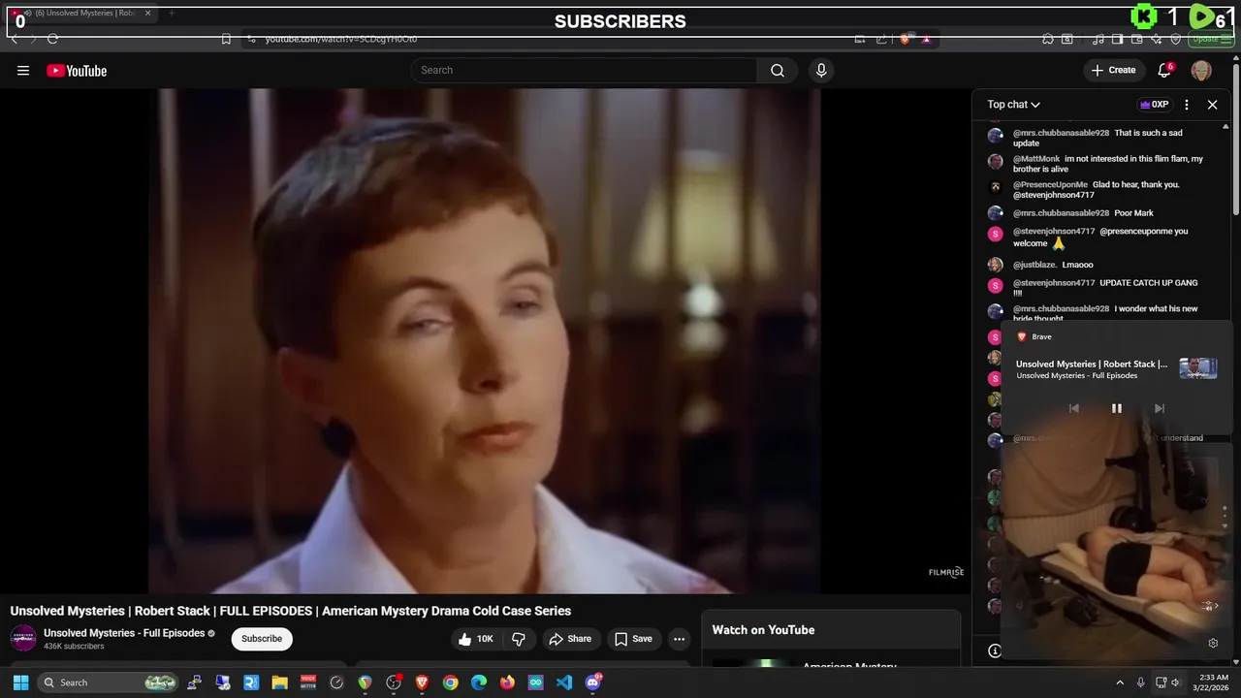Open system tray volume control

(x=1176, y=682)
